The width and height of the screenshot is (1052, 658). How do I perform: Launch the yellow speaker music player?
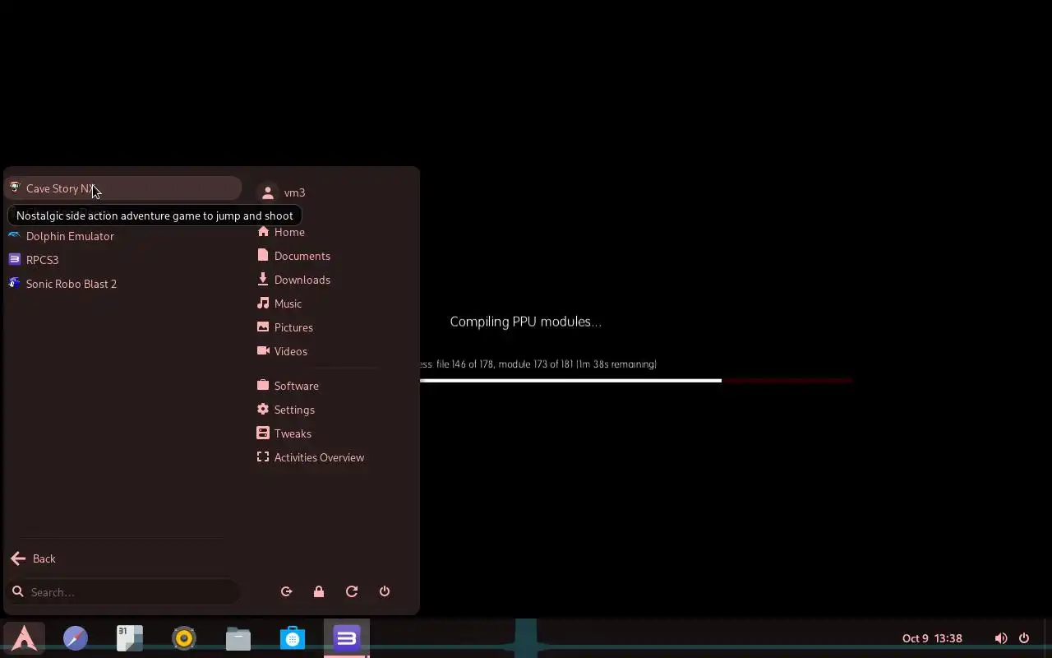coord(184,638)
